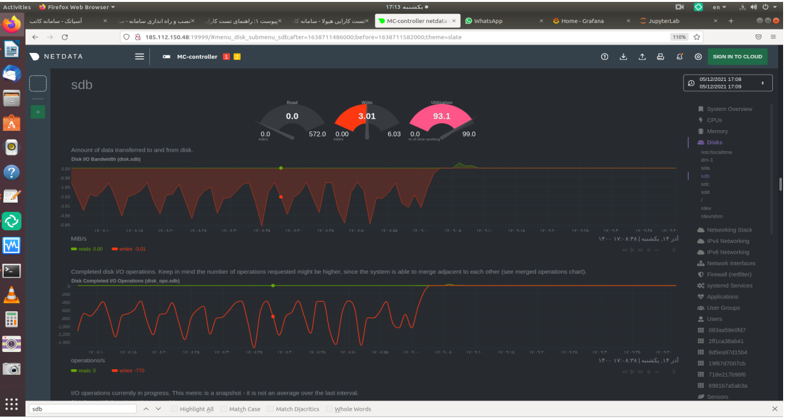The width and height of the screenshot is (785, 419).
Task: Click the yellow warning badge showing 2
Action: click(x=237, y=57)
